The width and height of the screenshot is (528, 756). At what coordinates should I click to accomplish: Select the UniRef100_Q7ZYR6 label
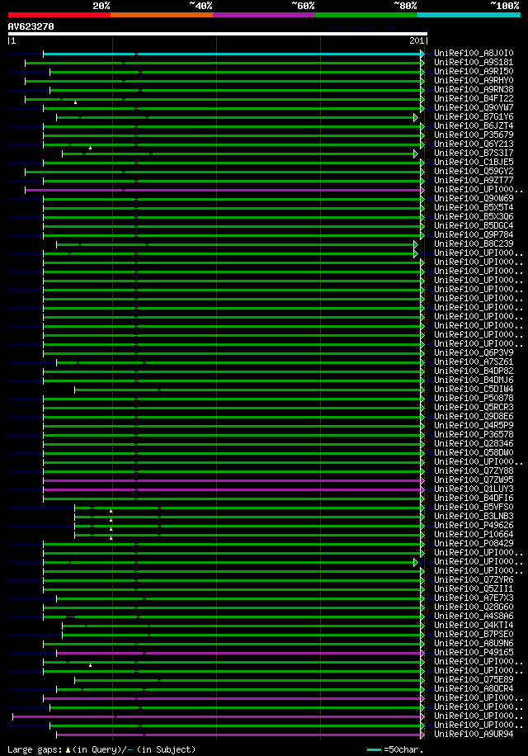pyautogui.click(x=474, y=579)
